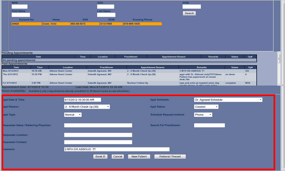Click the no show status cell
The height and width of the screenshot is (171, 285).
[230, 75]
